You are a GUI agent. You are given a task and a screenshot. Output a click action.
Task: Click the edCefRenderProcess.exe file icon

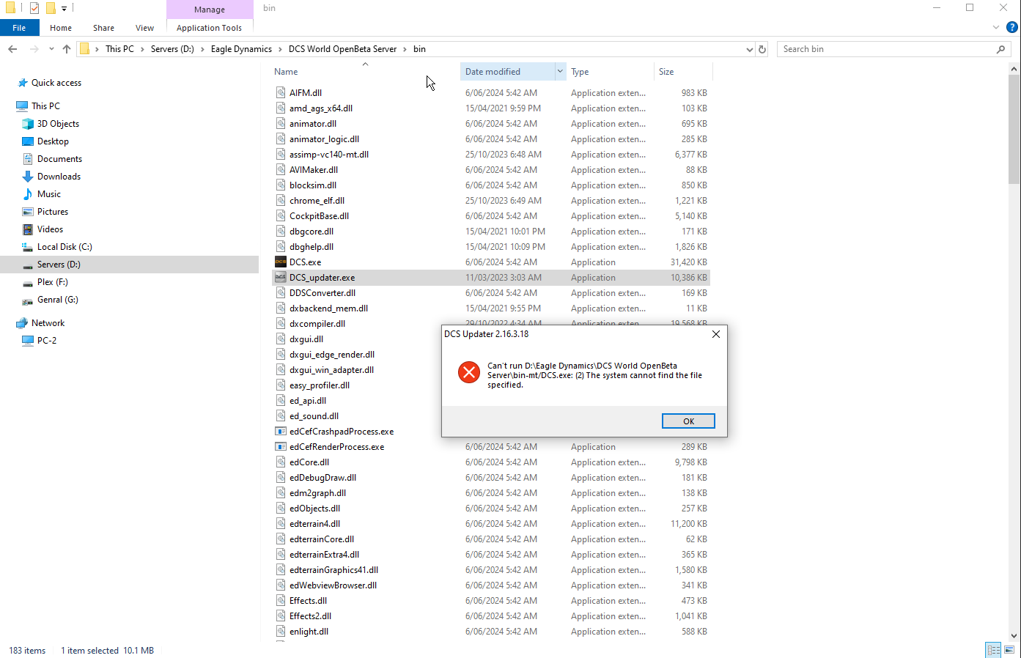click(x=280, y=446)
